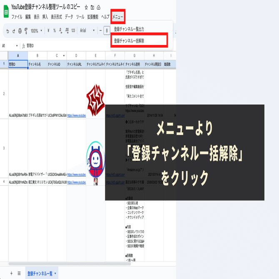Increase decimal places

pos(67,30)
